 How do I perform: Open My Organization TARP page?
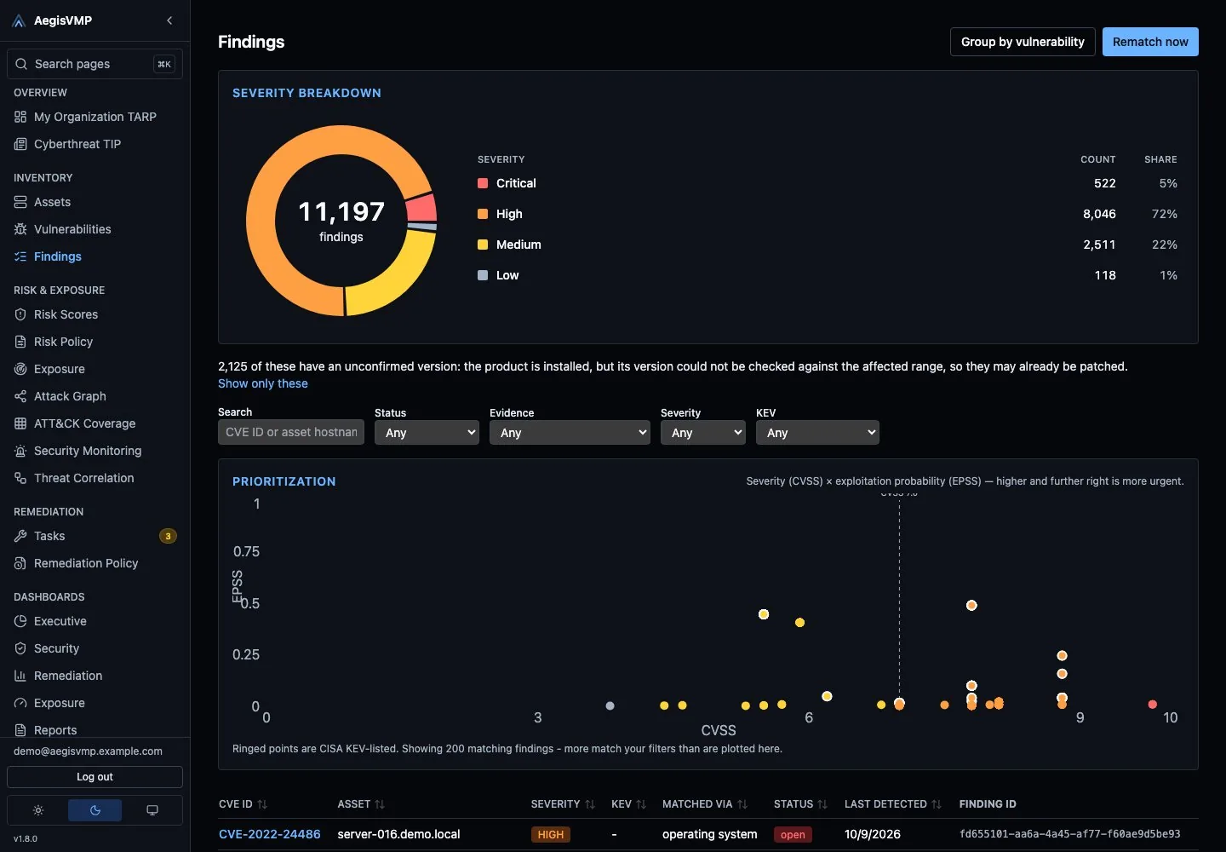95,117
